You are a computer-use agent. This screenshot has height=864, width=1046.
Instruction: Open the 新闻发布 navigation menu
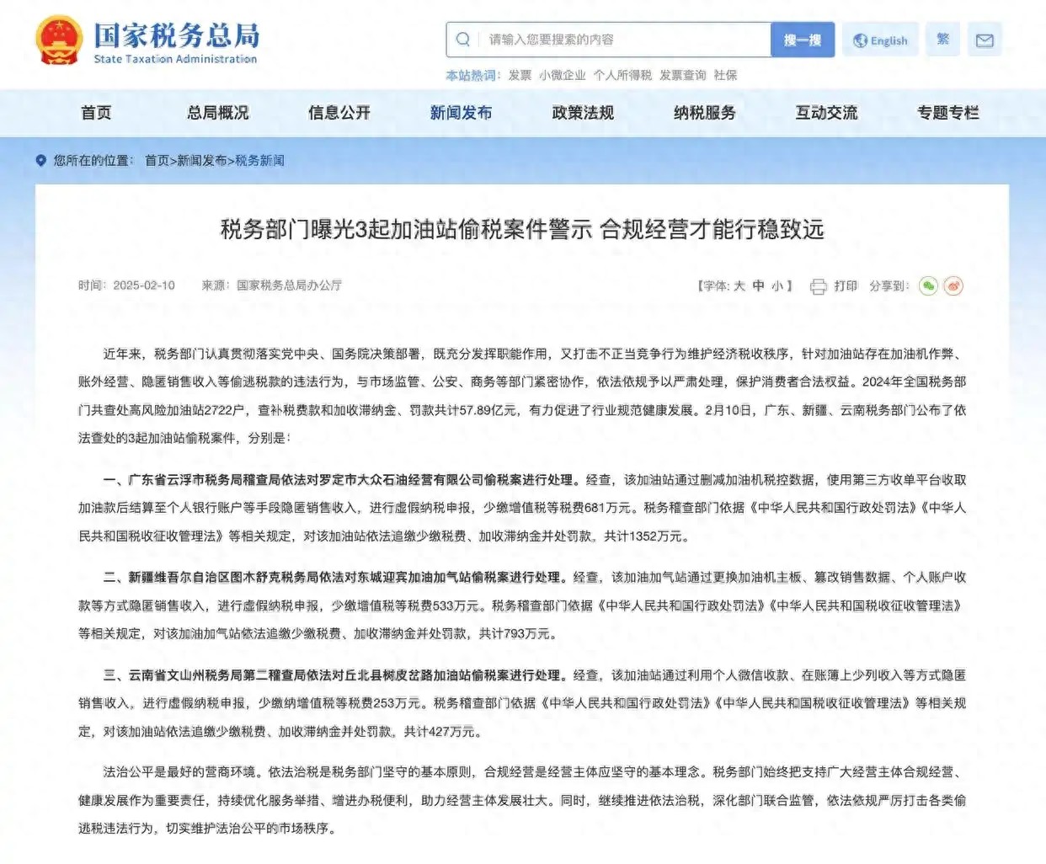461,113
